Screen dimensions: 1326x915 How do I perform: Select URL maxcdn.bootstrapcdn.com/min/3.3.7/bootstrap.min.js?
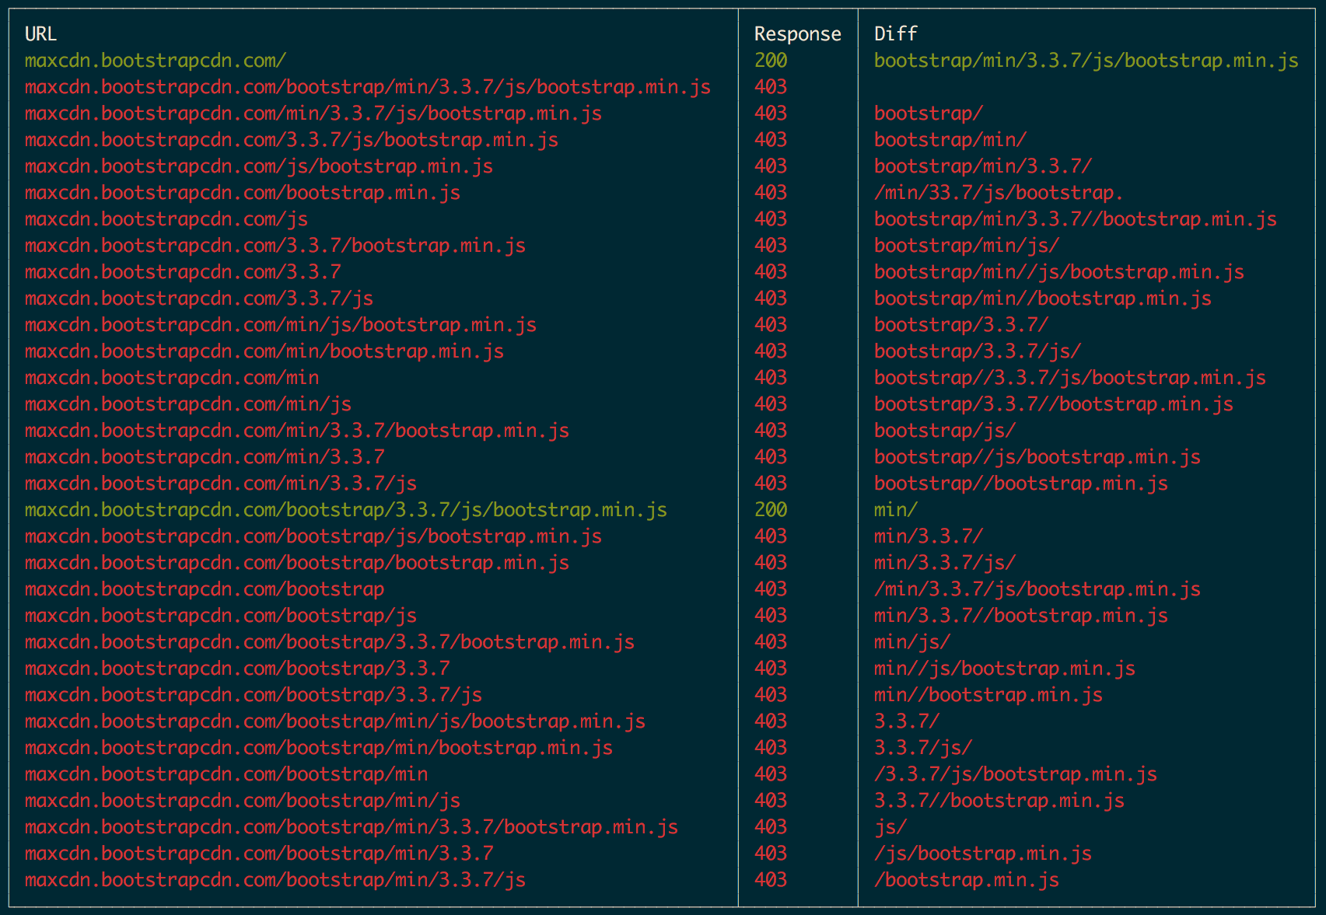297,431
